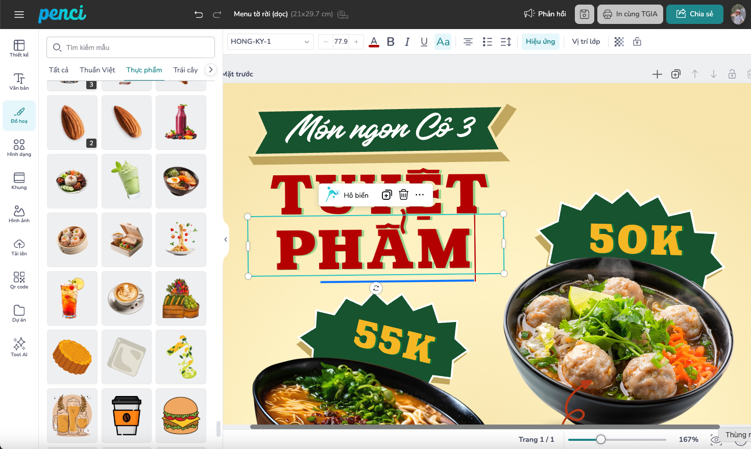Select the Thuần Việt tab
Screen dimensions: 751x449
click(x=97, y=70)
